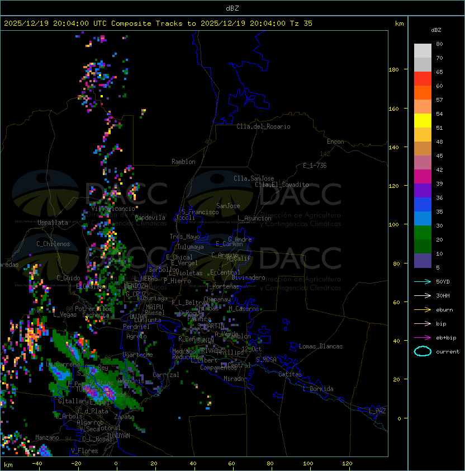The height and width of the screenshot is (471, 465).
Task: Click the Perdriel place label
Action: [136, 327]
